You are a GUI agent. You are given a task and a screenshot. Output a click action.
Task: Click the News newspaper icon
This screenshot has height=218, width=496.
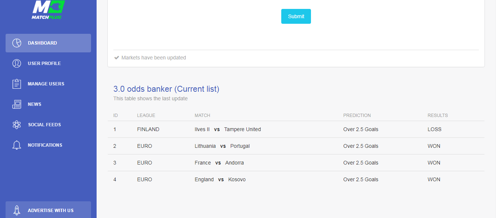click(x=17, y=104)
